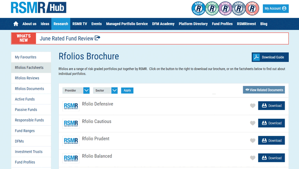
Task: Download the Rfolios brochure guide
Action: (x=270, y=57)
